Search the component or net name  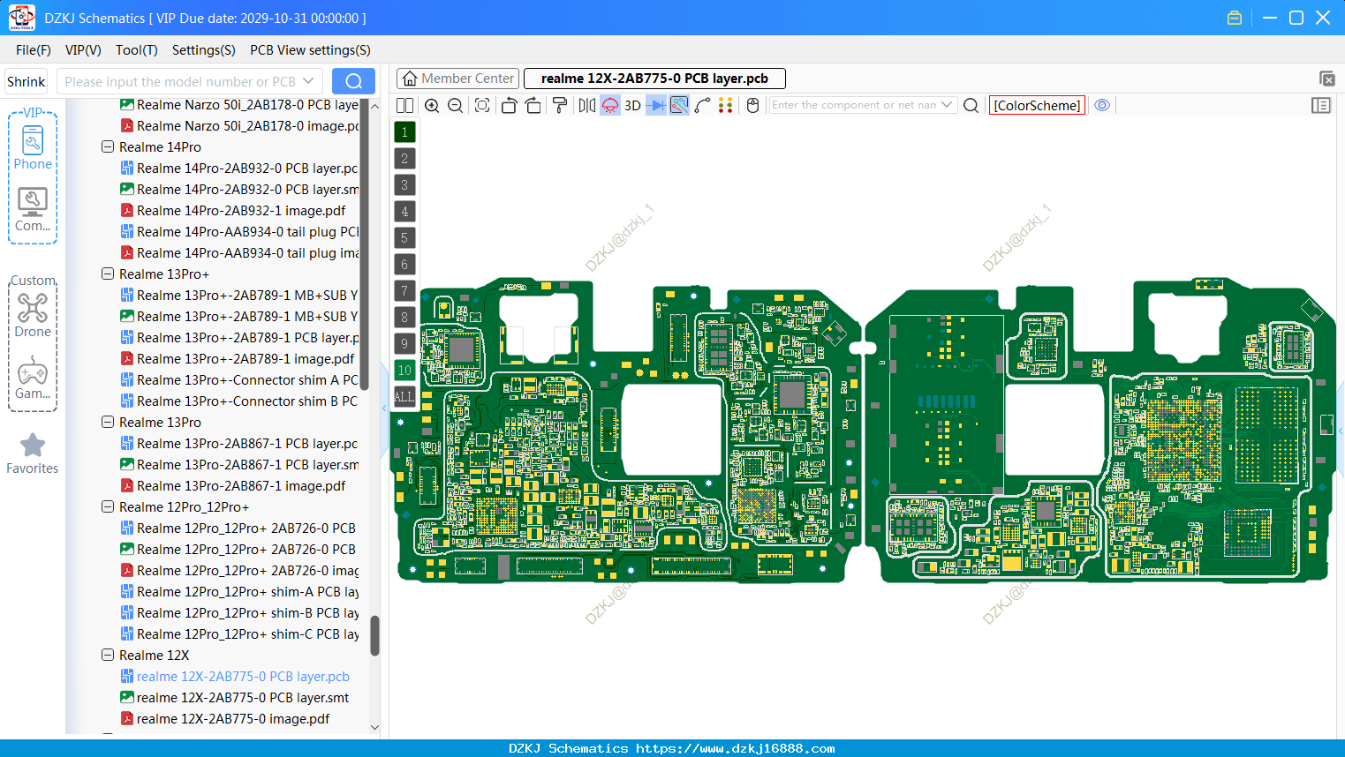[x=971, y=105]
